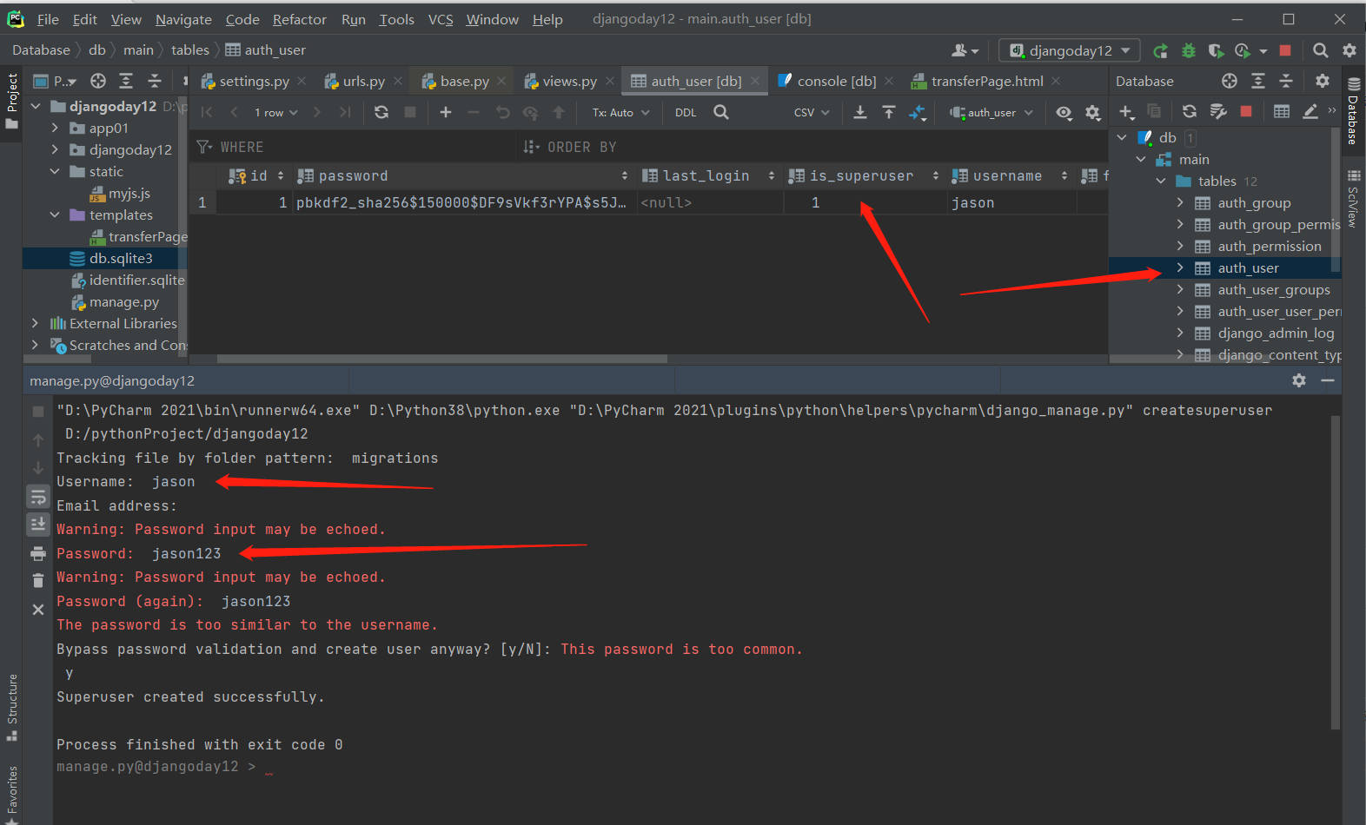The width and height of the screenshot is (1366, 825).
Task: Expand External Libraries in Project tree
Action: (x=35, y=323)
